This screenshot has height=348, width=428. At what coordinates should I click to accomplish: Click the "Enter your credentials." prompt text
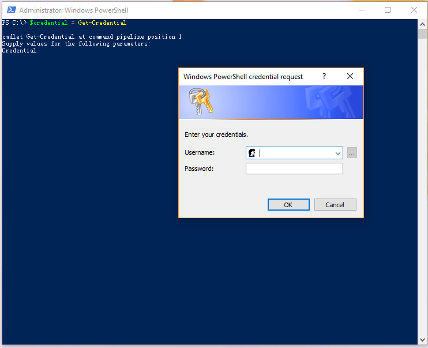(x=216, y=134)
